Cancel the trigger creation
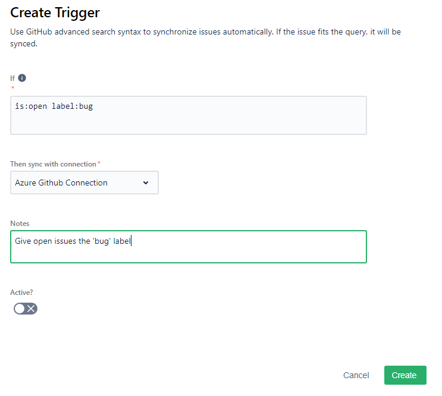The height and width of the screenshot is (396, 442). click(x=356, y=375)
